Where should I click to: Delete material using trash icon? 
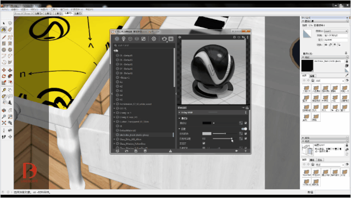[145, 151]
